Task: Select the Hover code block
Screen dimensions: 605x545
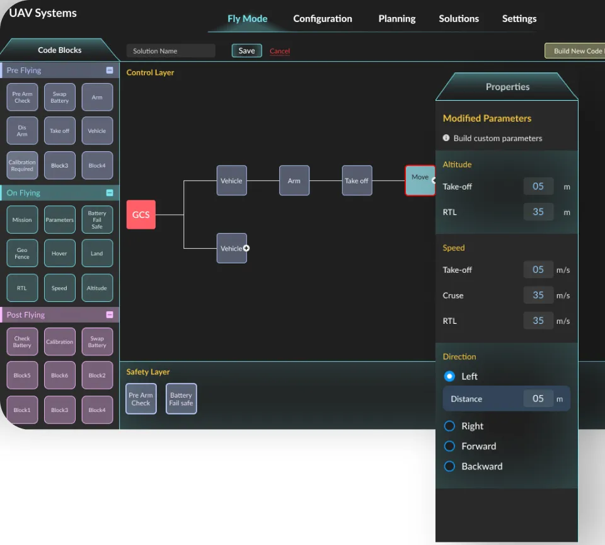Action: click(59, 253)
